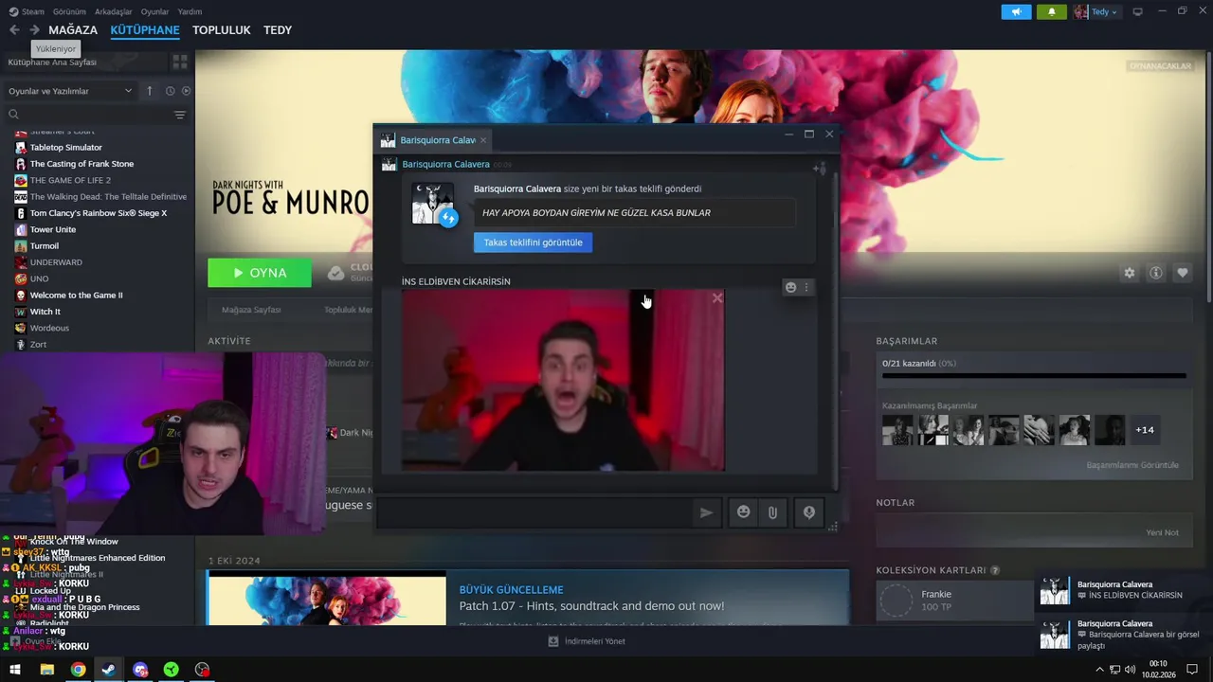Toggle ready-to-play filter icon
This screenshot has height=682, width=1213.
[186, 91]
